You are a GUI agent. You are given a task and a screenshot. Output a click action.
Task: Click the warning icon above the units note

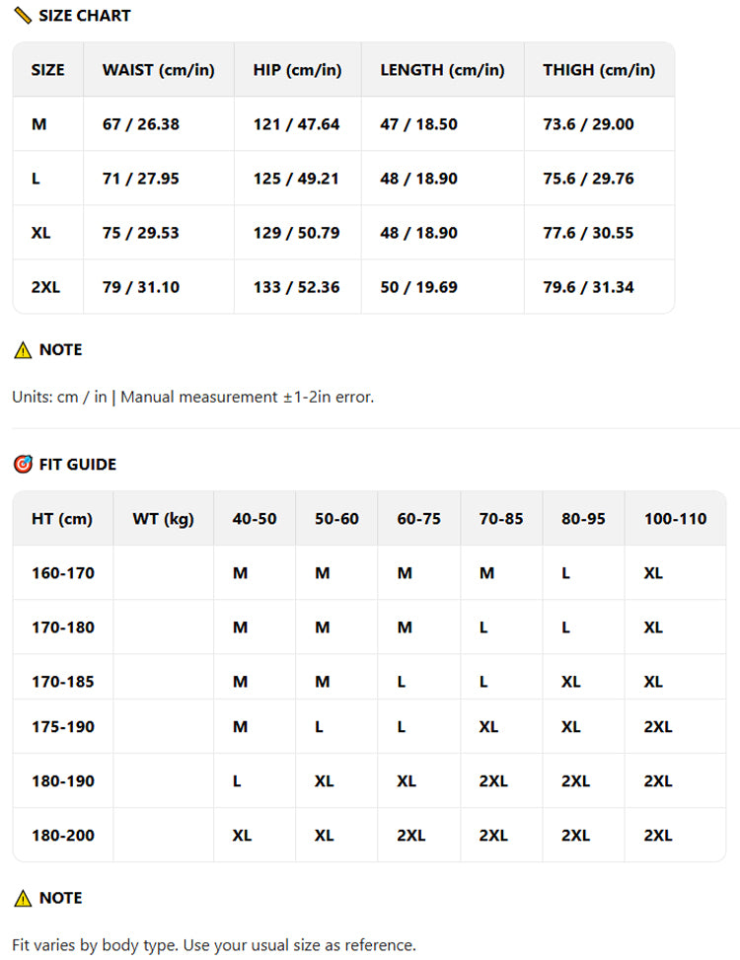click(x=23, y=350)
